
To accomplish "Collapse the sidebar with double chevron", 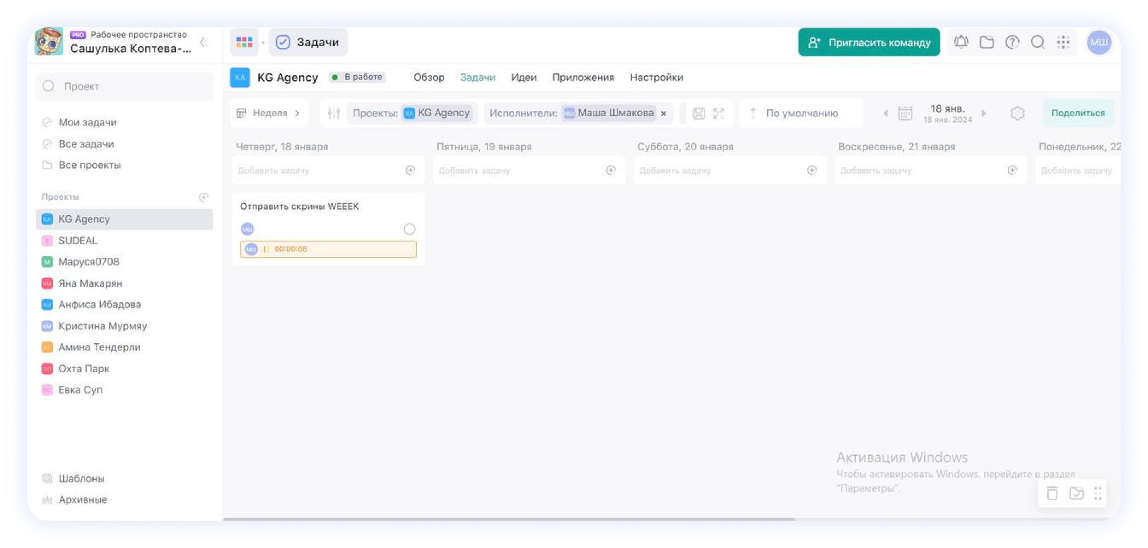I will (x=203, y=42).
